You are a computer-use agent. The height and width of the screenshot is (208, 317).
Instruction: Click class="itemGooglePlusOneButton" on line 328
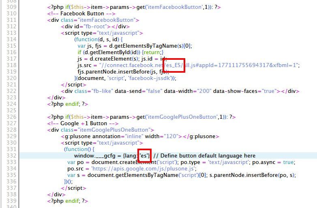pos(105,130)
